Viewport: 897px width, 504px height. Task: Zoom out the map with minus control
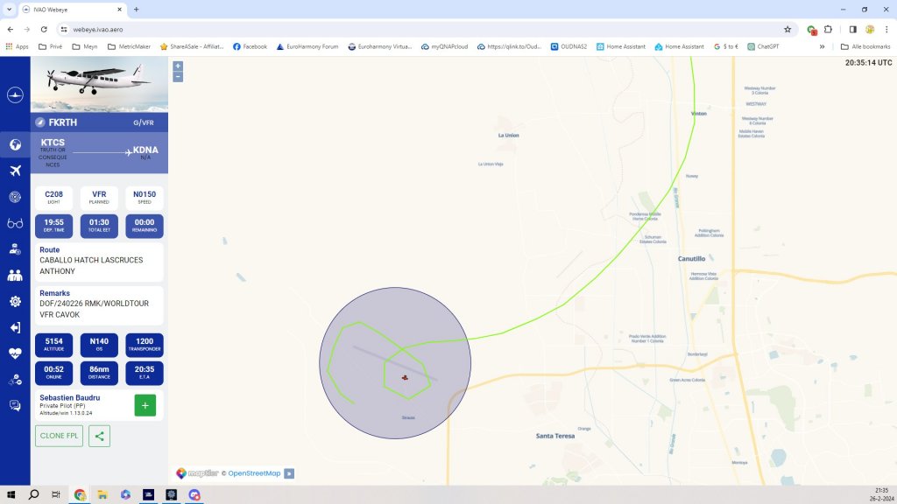178,77
